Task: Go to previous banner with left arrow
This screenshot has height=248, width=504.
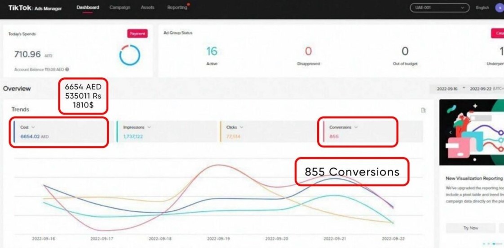Action: click(x=451, y=133)
